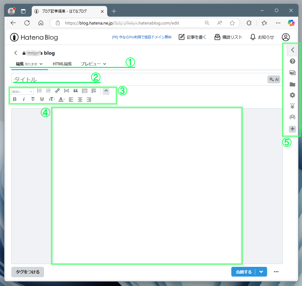Image resolution: width=302 pixels, height=286 pixels.
Task: Open the dropdown arrow next to 公開する
Action: pos(261,272)
